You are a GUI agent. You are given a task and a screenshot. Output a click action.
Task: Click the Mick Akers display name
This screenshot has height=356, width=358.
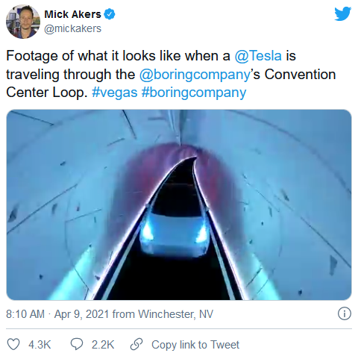72,14
